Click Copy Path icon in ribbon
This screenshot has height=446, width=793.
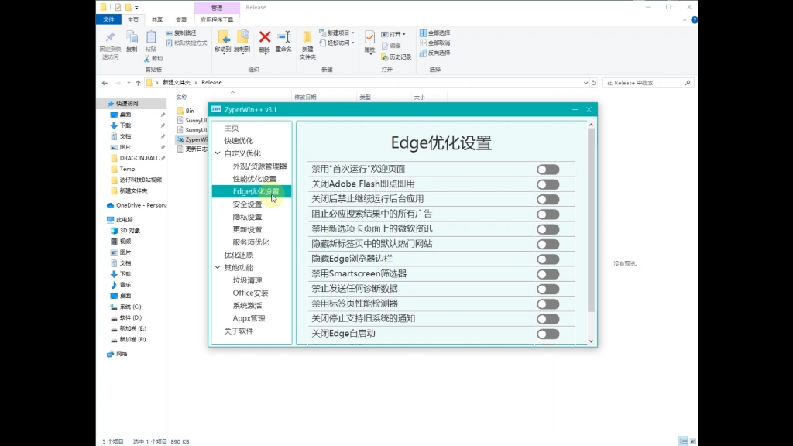[x=169, y=33]
